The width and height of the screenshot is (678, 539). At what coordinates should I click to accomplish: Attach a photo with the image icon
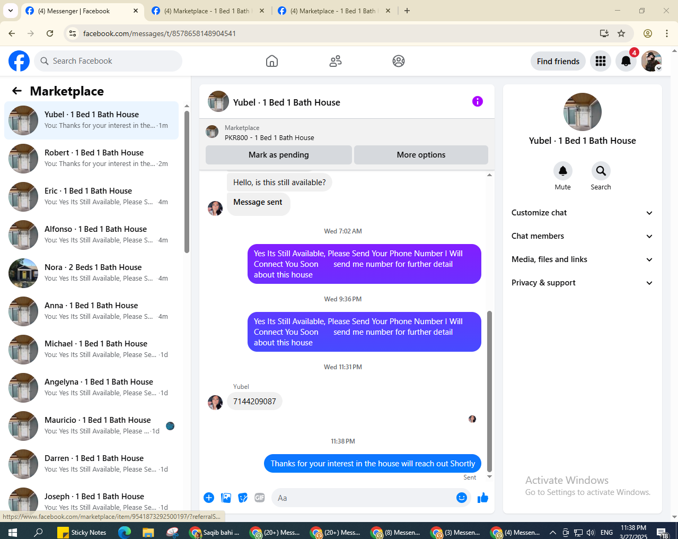pyautogui.click(x=226, y=498)
